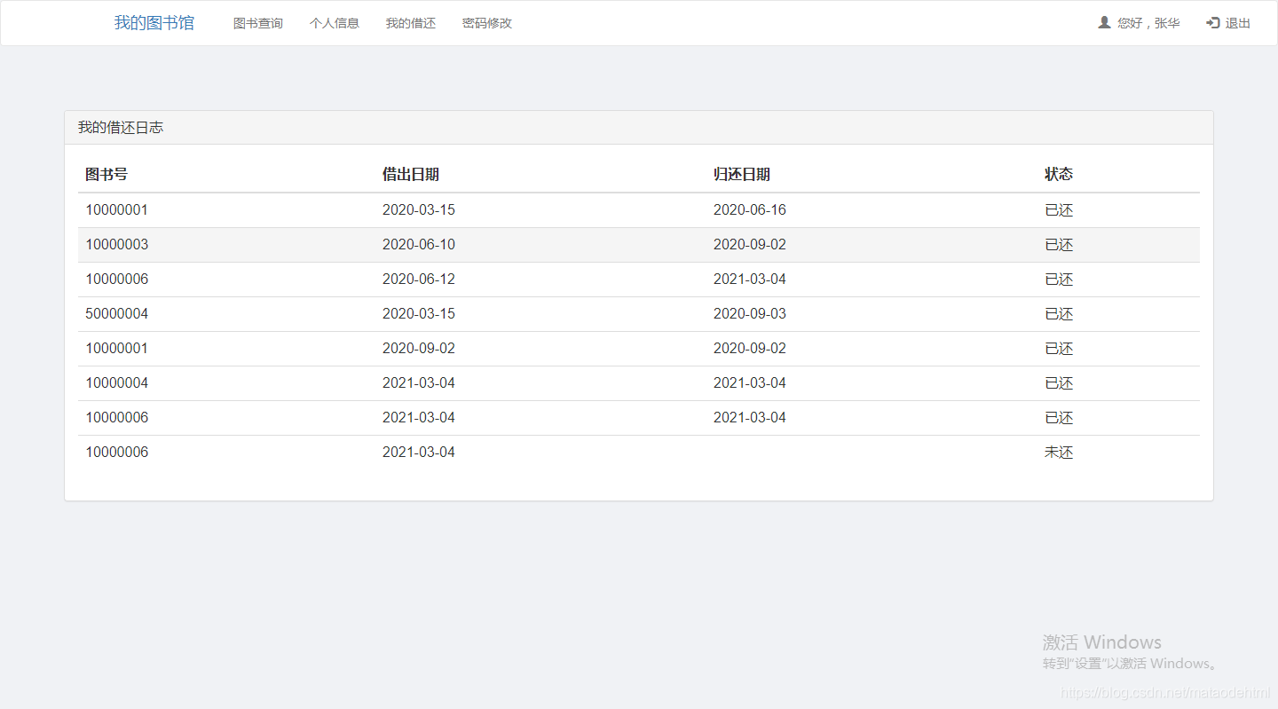Image resolution: width=1278 pixels, height=709 pixels.
Task: Open the 个人信息 page
Action: (335, 23)
